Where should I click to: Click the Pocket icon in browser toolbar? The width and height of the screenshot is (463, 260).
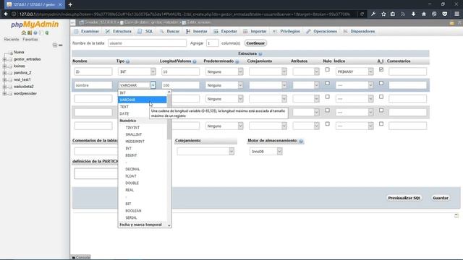pyautogui.click(x=445, y=14)
